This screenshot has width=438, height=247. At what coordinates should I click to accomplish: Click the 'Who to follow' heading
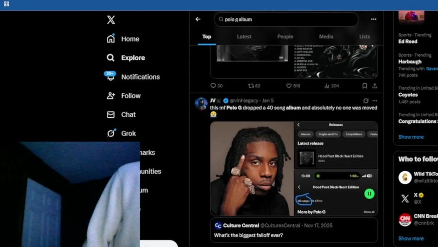pos(418,159)
